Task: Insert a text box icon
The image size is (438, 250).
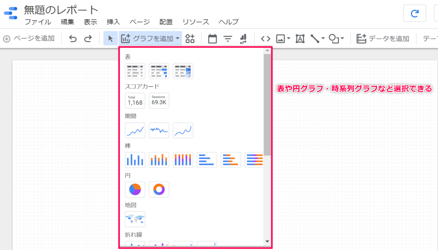Action: [x=300, y=39]
